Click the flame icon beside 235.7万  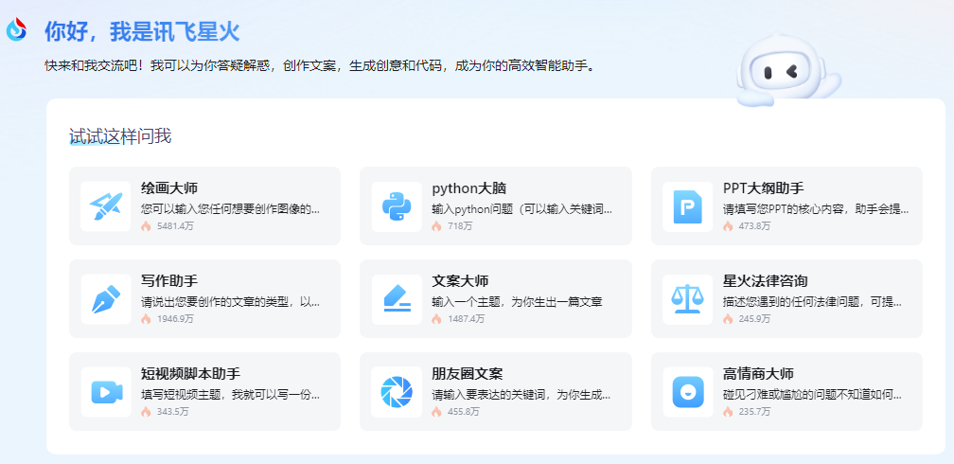tap(728, 412)
